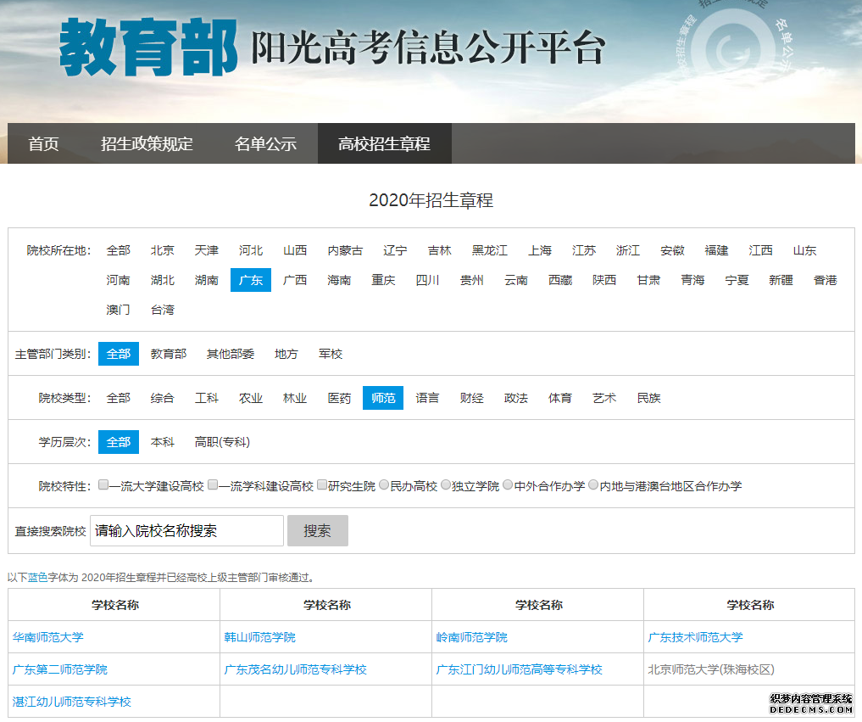Viewport: 862px width, 722px height.
Task: Enable the 一流学科建设高校 checkbox
Action: 213,484
